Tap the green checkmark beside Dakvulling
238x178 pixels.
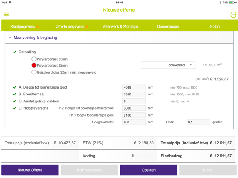pyautogui.click(x=15, y=52)
